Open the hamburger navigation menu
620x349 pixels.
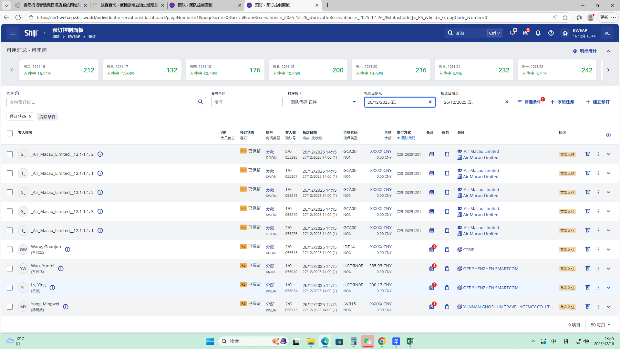pos(13,33)
